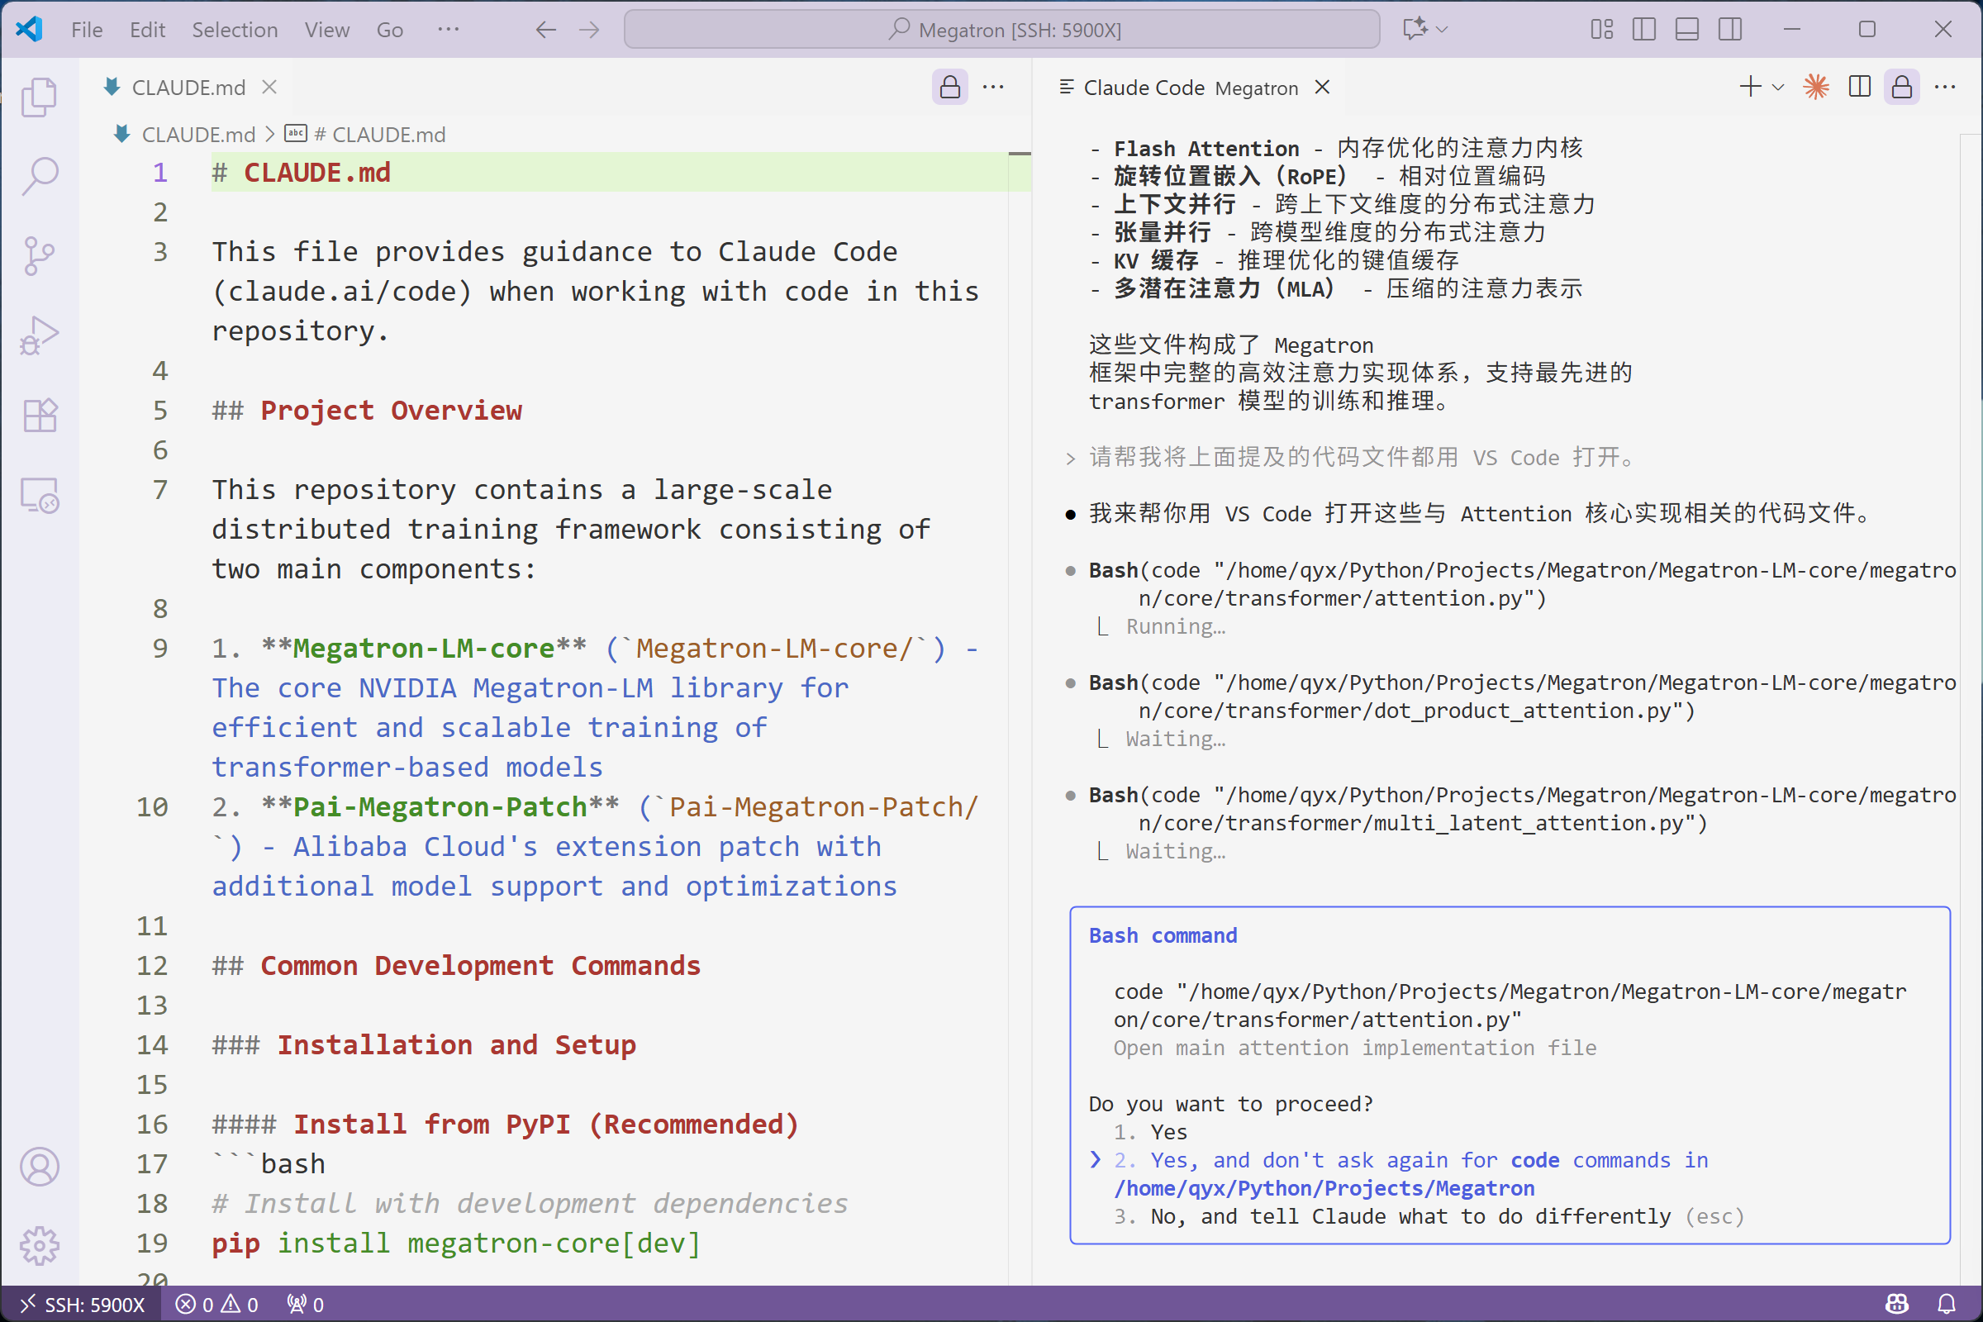The width and height of the screenshot is (1983, 1322).
Task: Toggle the primary side bar
Action: (1644, 30)
